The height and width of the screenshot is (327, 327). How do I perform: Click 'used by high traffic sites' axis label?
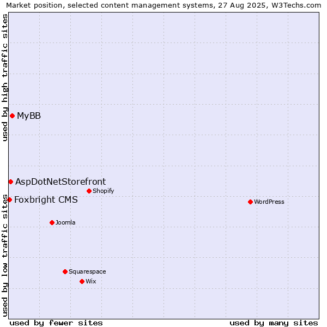point(5,77)
